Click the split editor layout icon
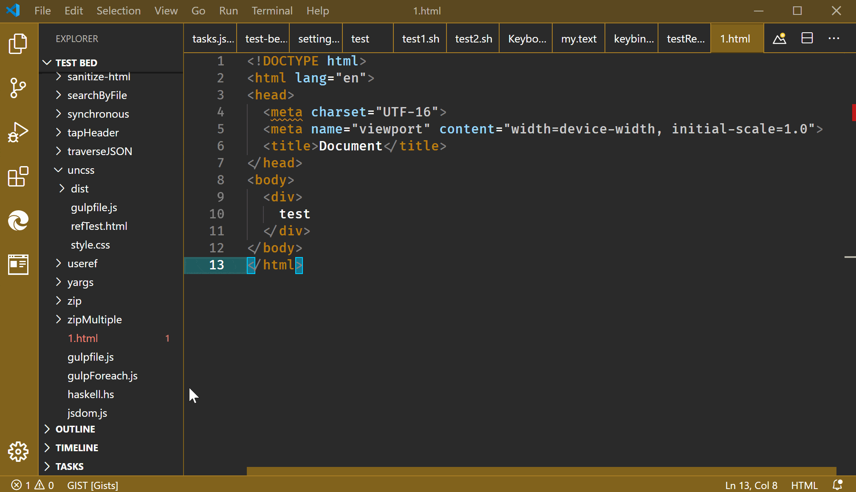Screen dimensions: 856x492 coord(807,39)
